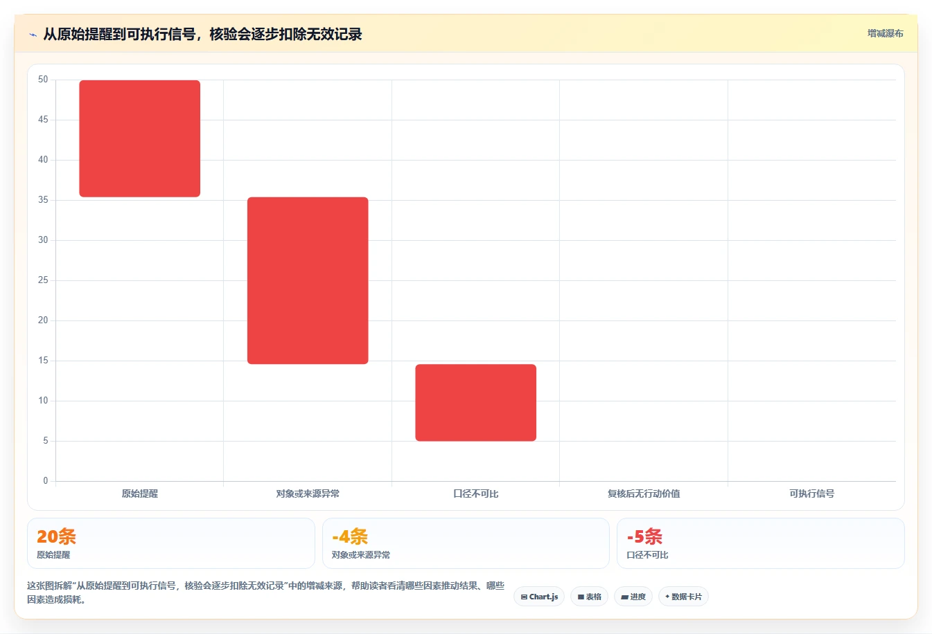Open the -4条 对象或来源异常 data card
The height and width of the screenshot is (634, 932).
coord(466,543)
